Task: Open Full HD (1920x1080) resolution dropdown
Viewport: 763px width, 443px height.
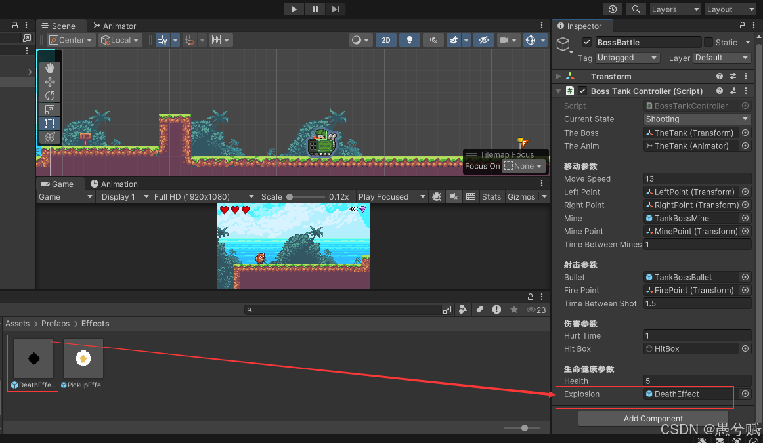Action: (204, 196)
